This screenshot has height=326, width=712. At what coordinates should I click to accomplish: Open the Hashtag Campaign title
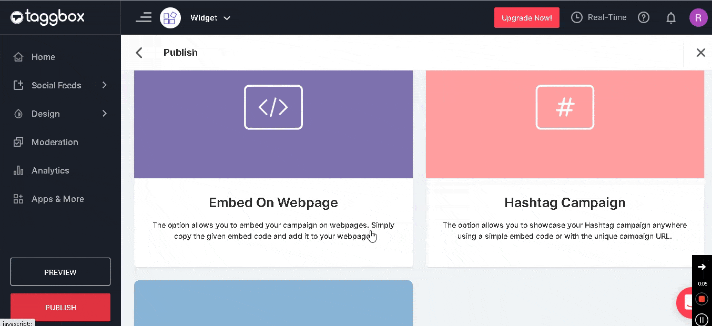(565, 202)
